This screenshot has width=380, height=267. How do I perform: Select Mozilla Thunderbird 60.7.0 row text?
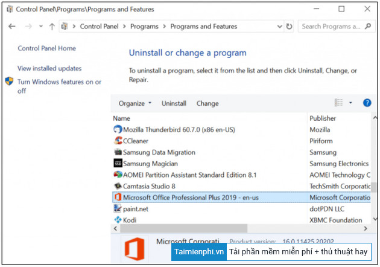click(179, 130)
